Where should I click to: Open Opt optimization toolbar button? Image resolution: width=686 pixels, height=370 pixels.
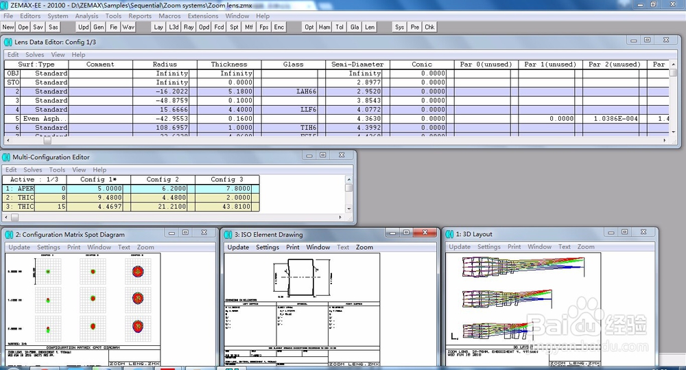[309, 27]
